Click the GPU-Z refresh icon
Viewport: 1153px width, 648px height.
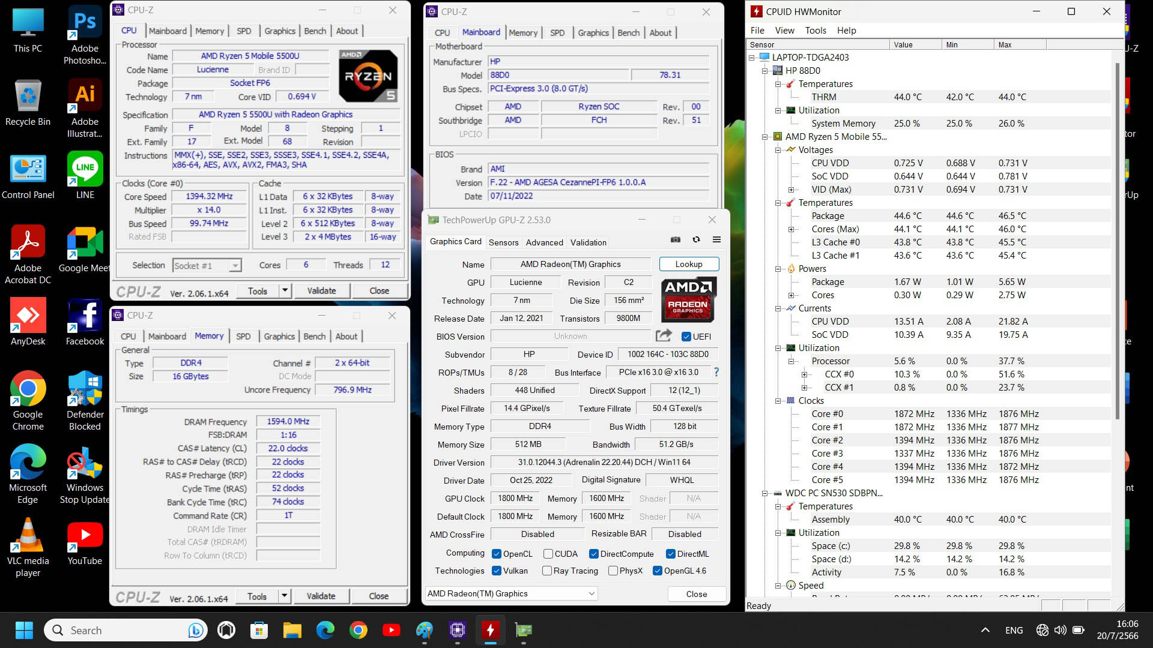(x=696, y=239)
